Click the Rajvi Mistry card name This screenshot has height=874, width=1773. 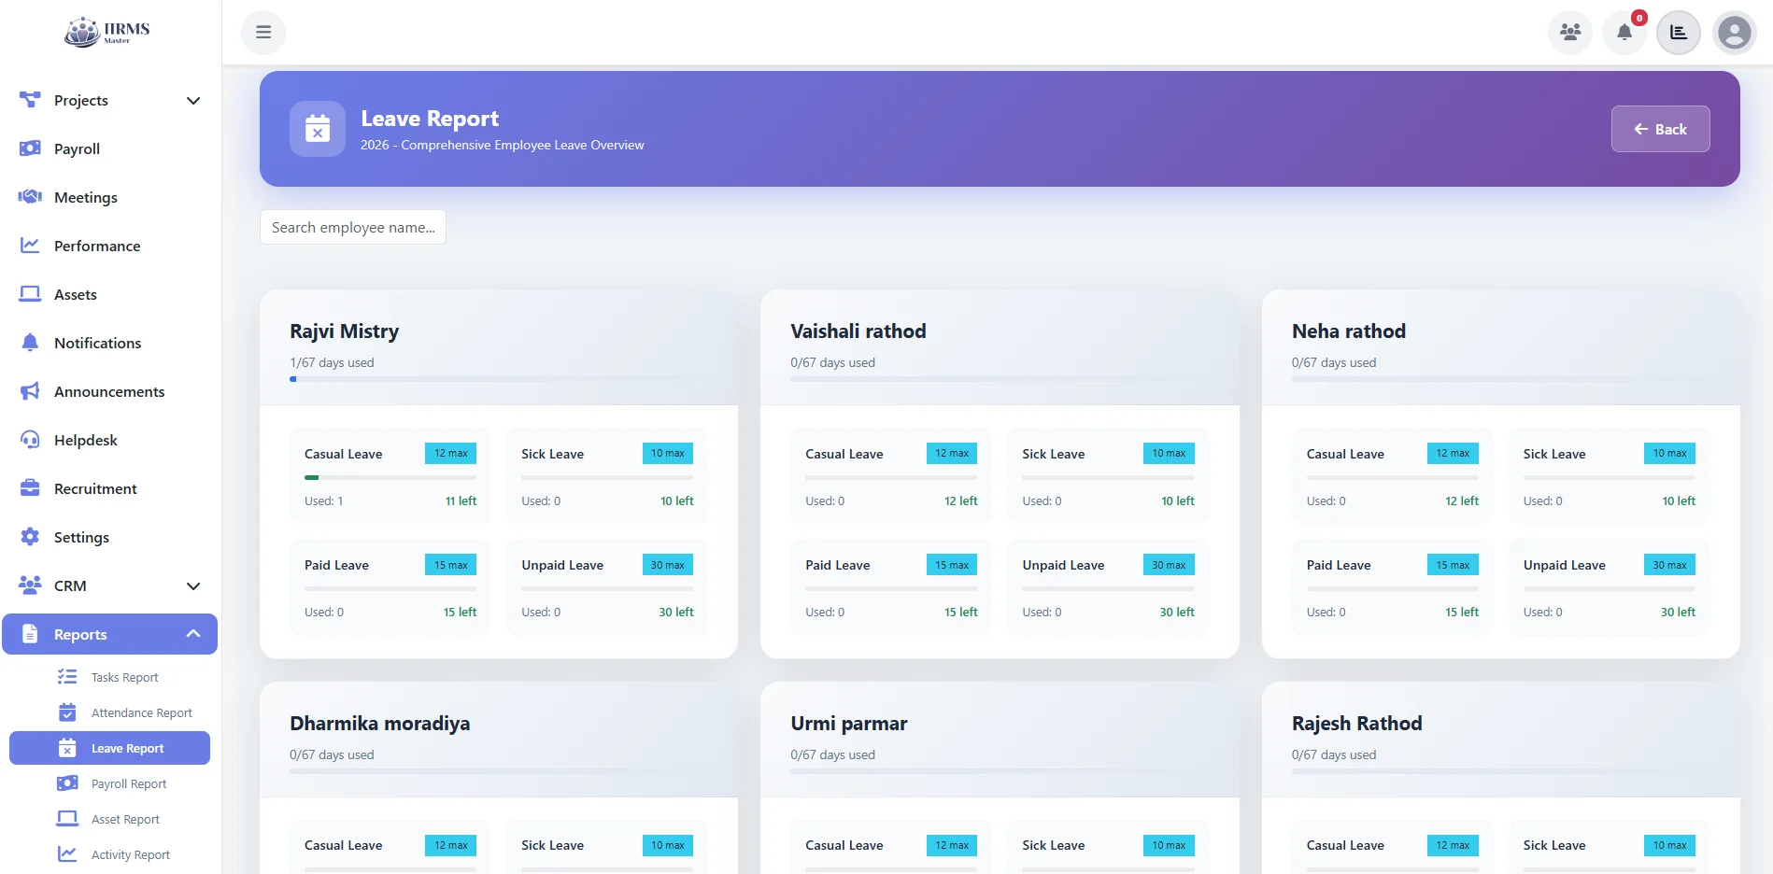[344, 331]
